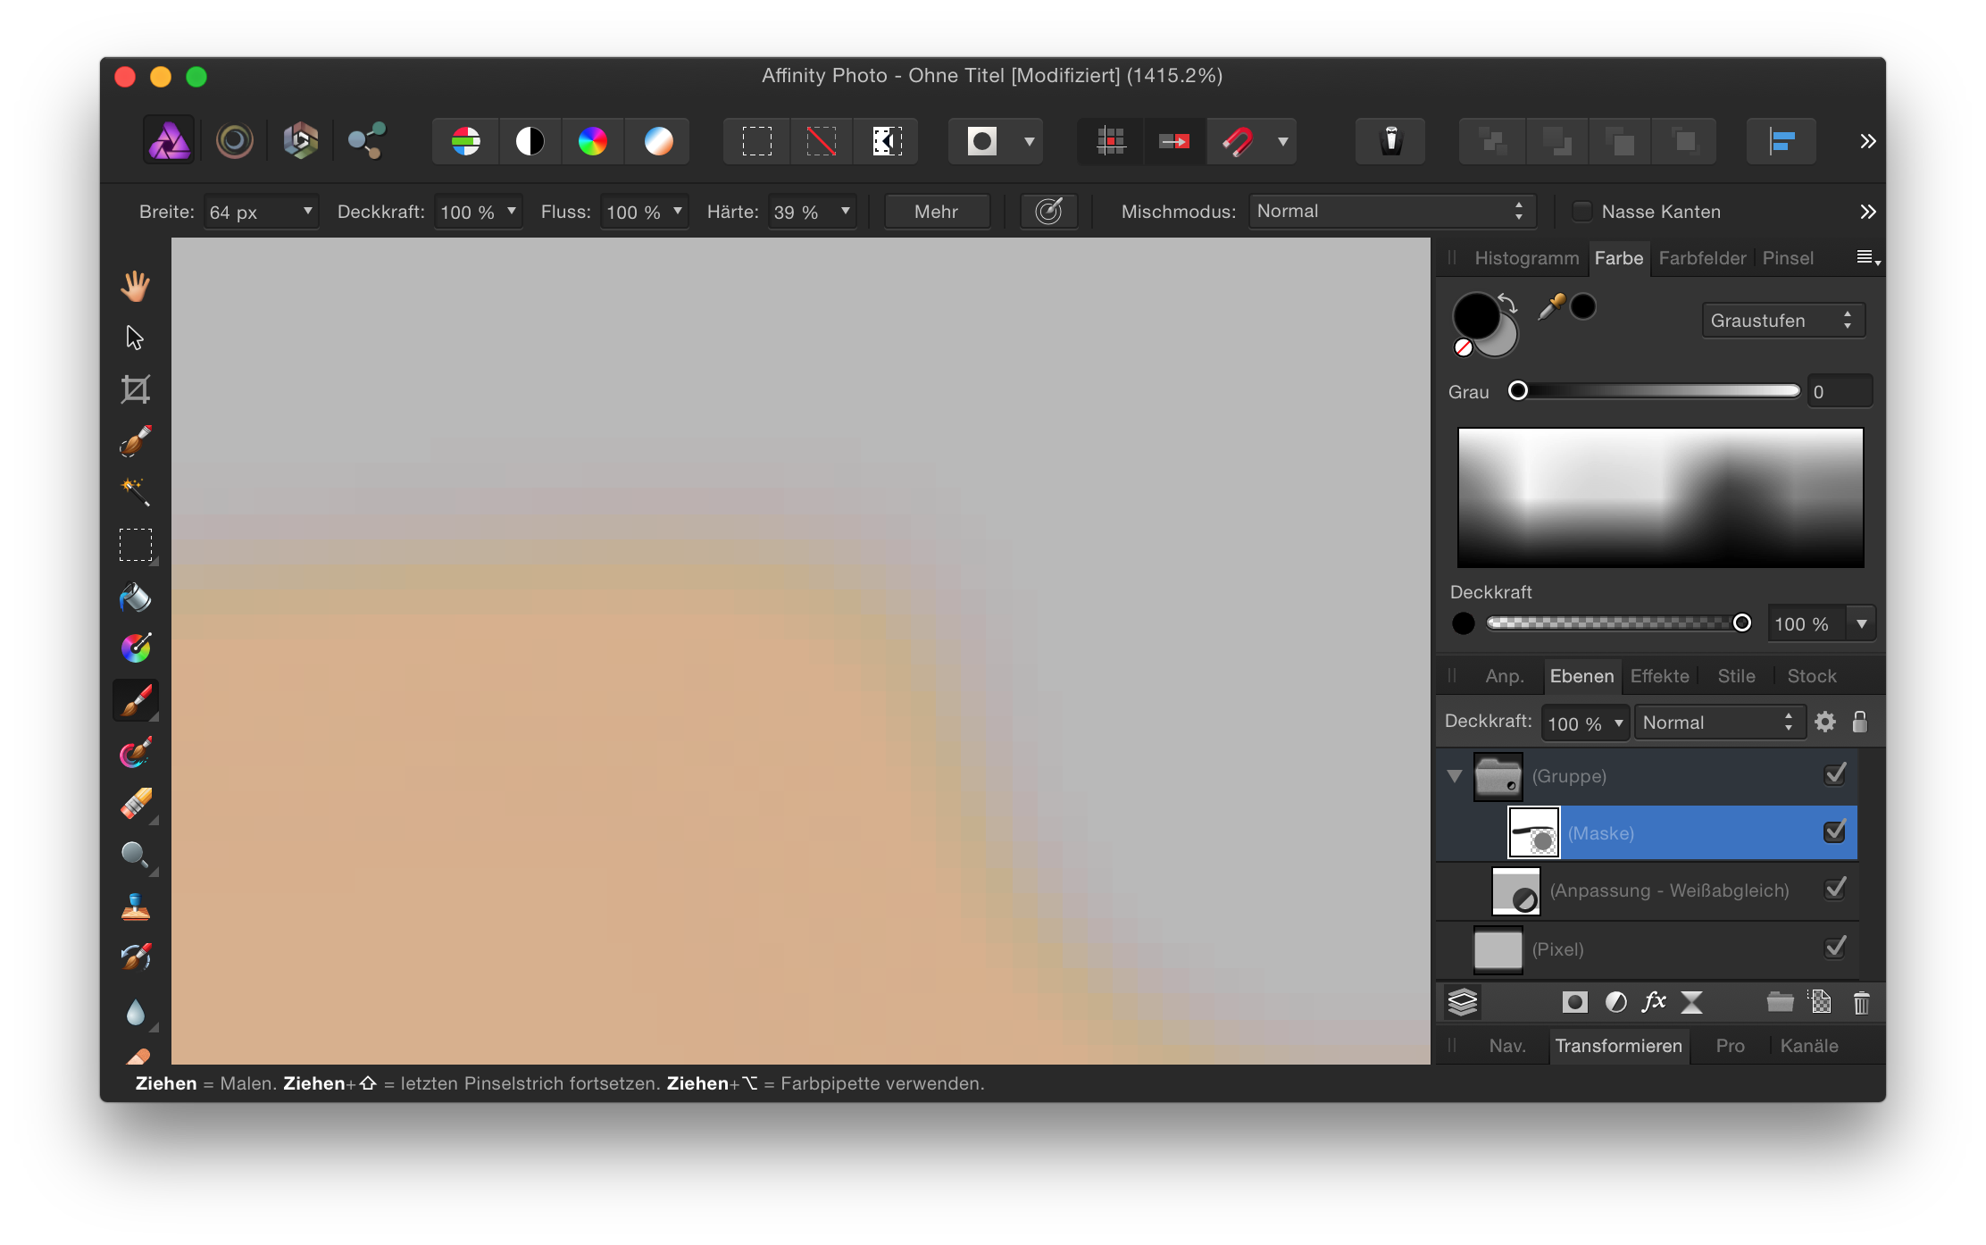Image resolution: width=1986 pixels, height=1245 pixels.
Task: Switch to the Kanäle tab
Action: [1809, 1046]
